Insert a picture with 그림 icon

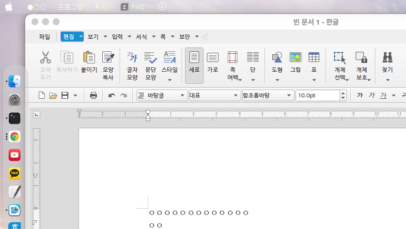[x=296, y=57]
